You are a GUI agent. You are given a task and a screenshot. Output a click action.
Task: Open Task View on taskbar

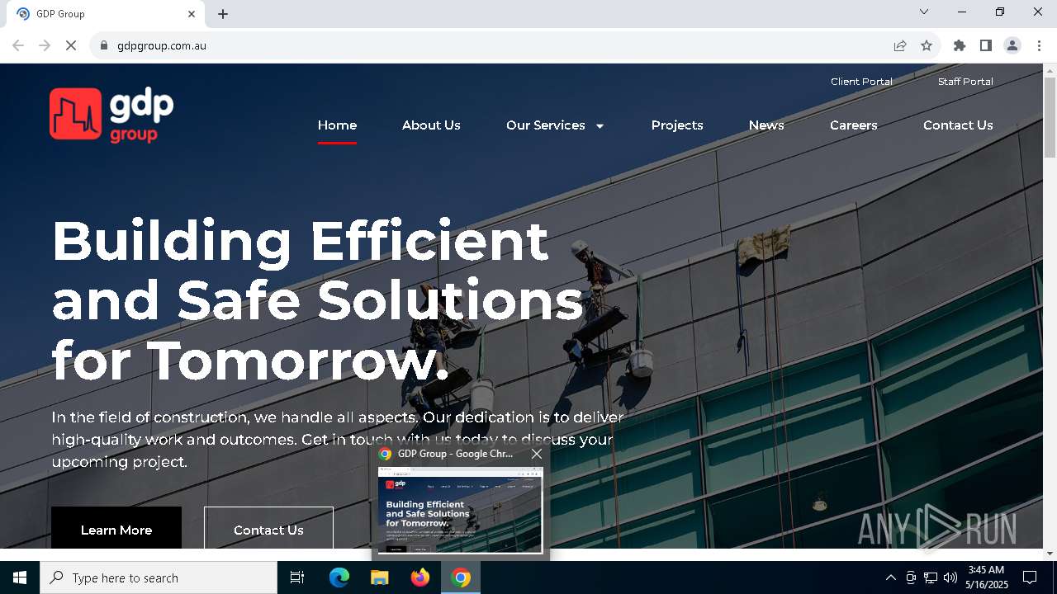pyautogui.click(x=297, y=577)
